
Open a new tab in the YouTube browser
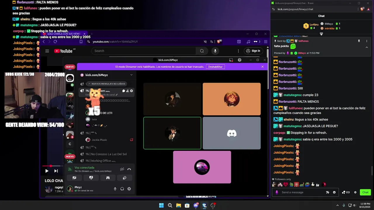(x=91, y=34)
